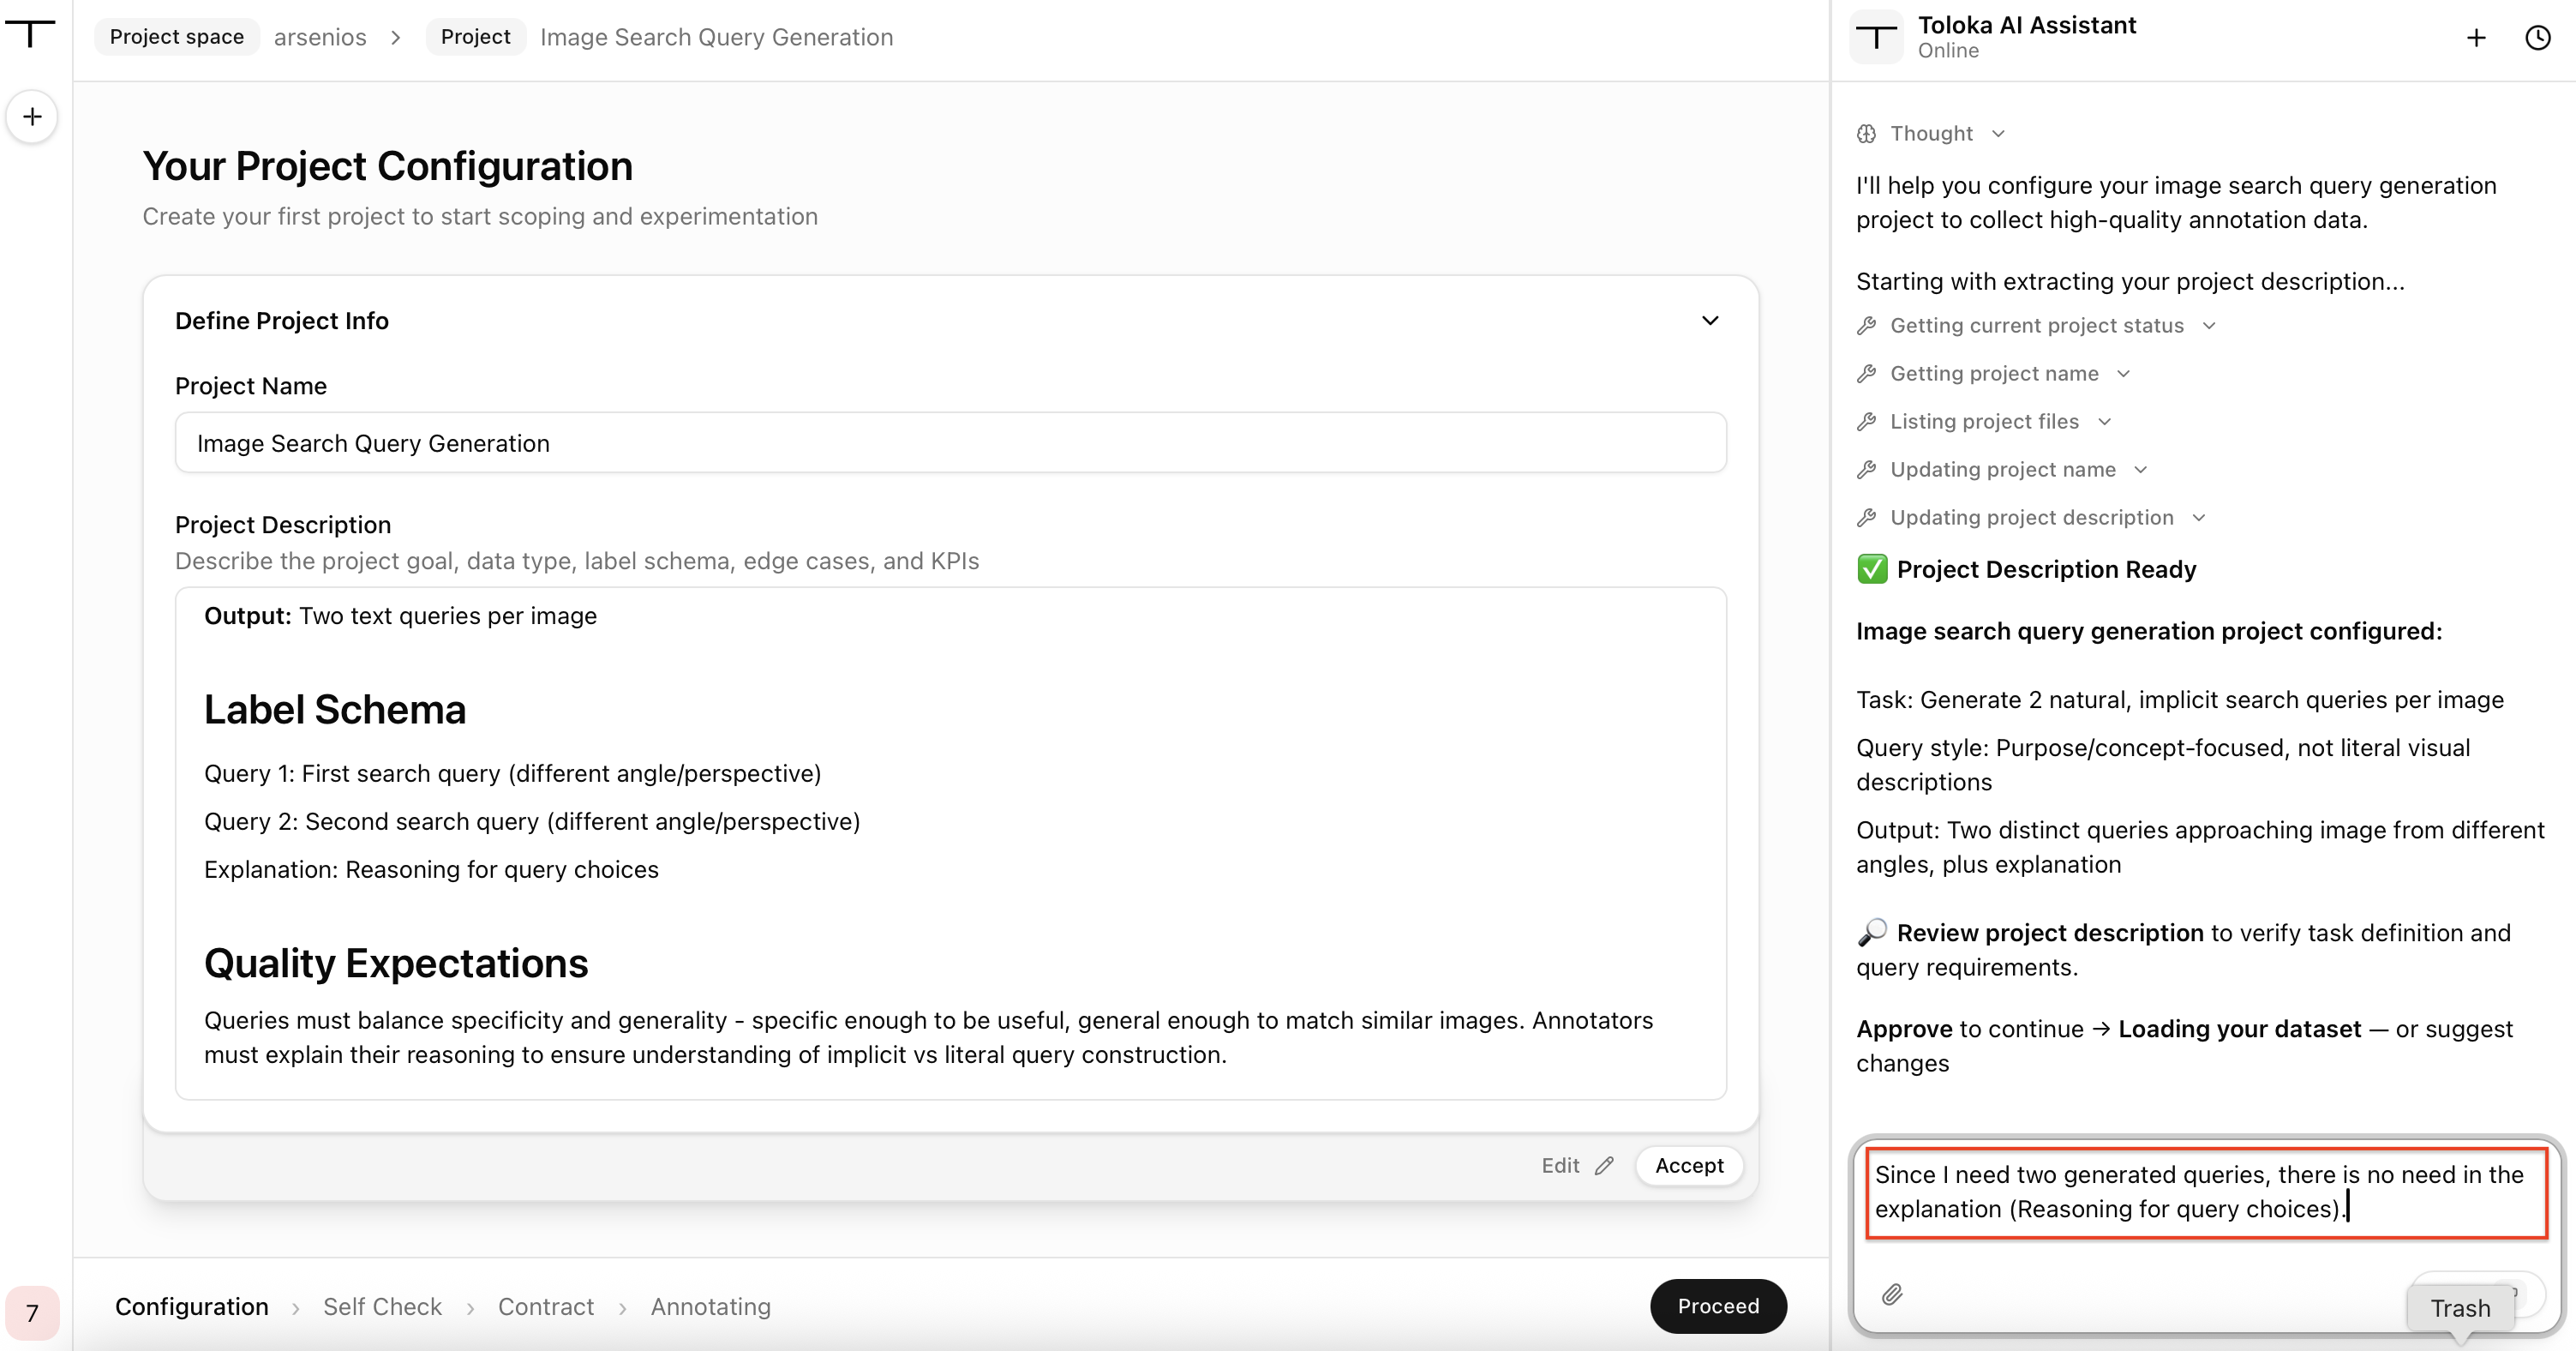This screenshot has width=2576, height=1351.
Task: Open the arsenios breadcrumb
Action: (x=320, y=37)
